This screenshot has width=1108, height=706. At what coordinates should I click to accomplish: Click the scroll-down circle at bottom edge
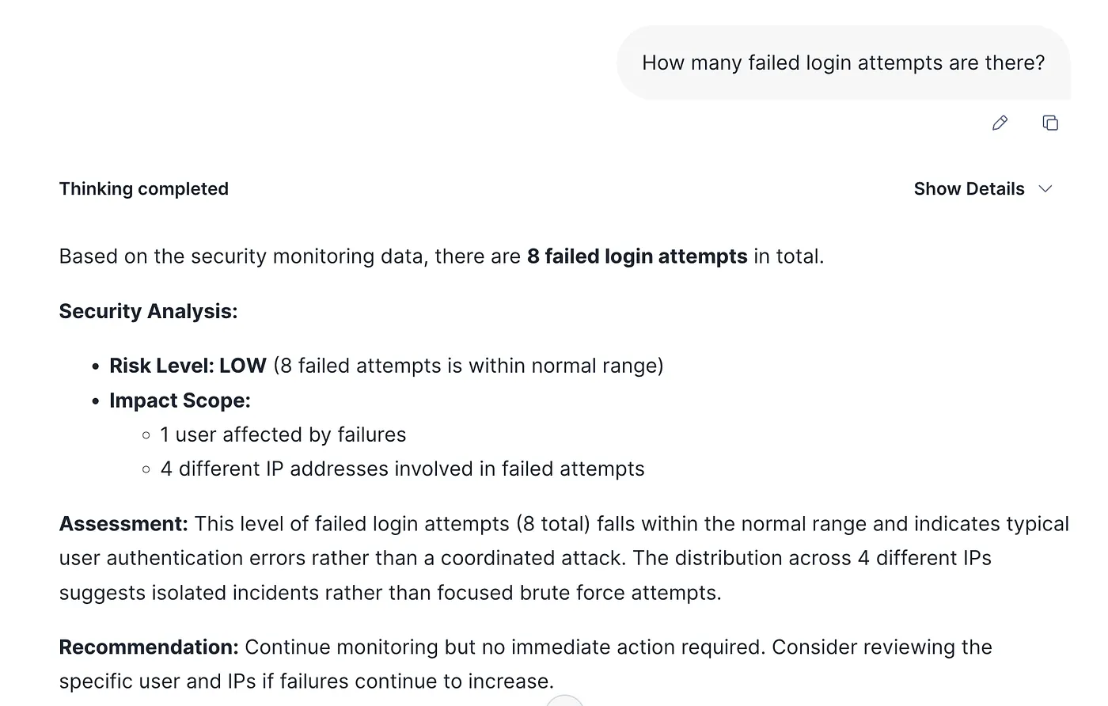[x=564, y=701]
